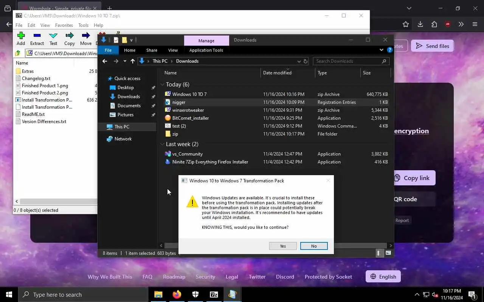This screenshot has height=302, width=484.
Task: Open a new Firefox tab
Action: 109,8
